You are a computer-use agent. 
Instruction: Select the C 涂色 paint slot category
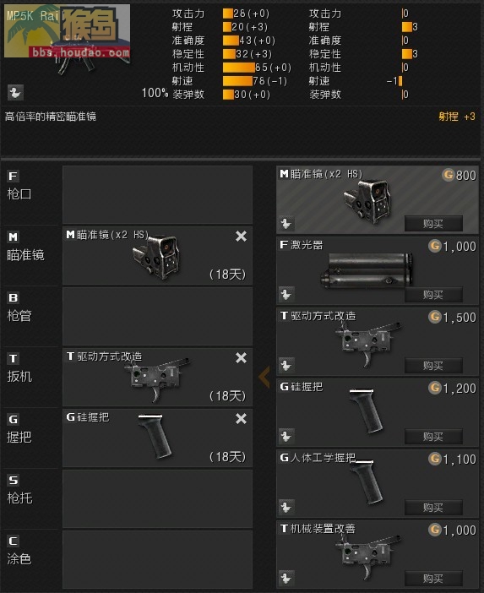point(30,560)
